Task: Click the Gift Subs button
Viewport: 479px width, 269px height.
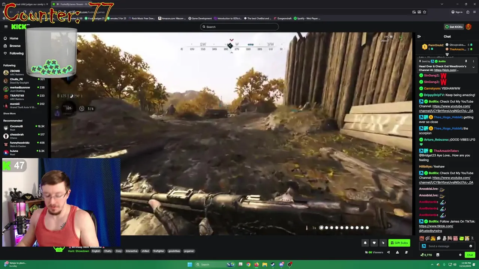Action: pyautogui.click(x=399, y=243)
